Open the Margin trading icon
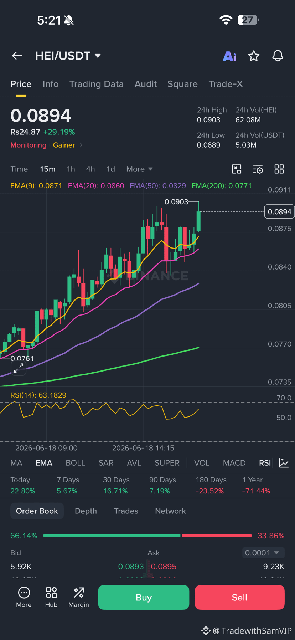This screenshot has height=640, width=295. click(79, 597)
